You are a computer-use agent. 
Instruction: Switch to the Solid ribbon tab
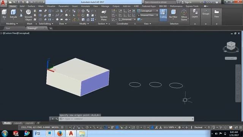click(x=22, y=6)
